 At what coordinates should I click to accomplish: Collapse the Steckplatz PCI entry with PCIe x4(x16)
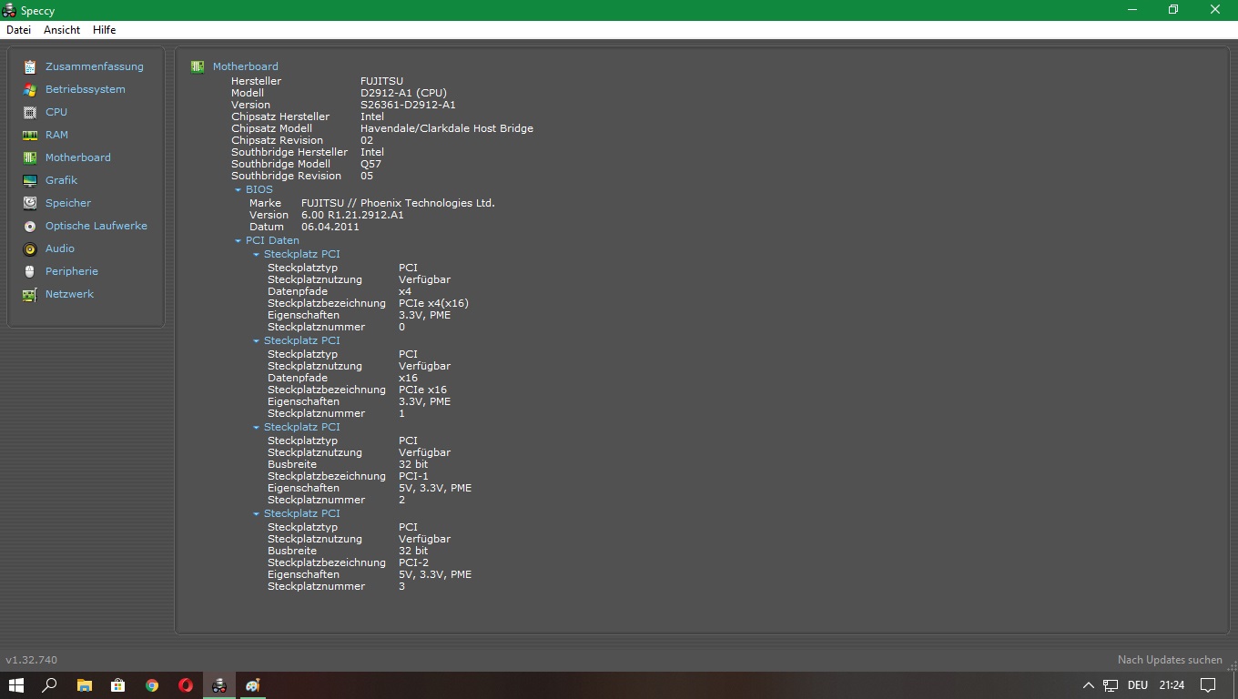256,255
